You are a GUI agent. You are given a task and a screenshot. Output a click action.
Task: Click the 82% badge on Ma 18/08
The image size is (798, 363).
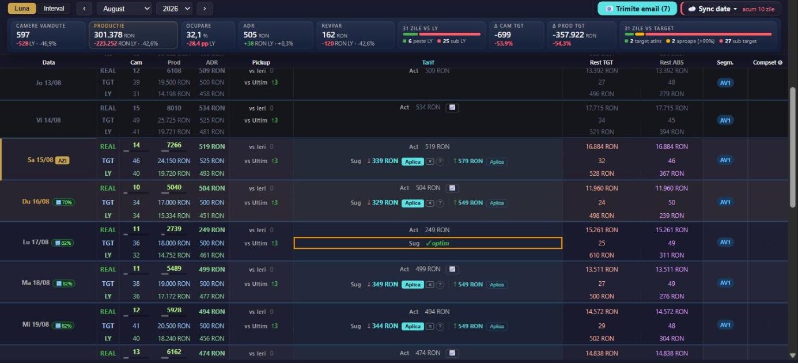click(63, 283)
